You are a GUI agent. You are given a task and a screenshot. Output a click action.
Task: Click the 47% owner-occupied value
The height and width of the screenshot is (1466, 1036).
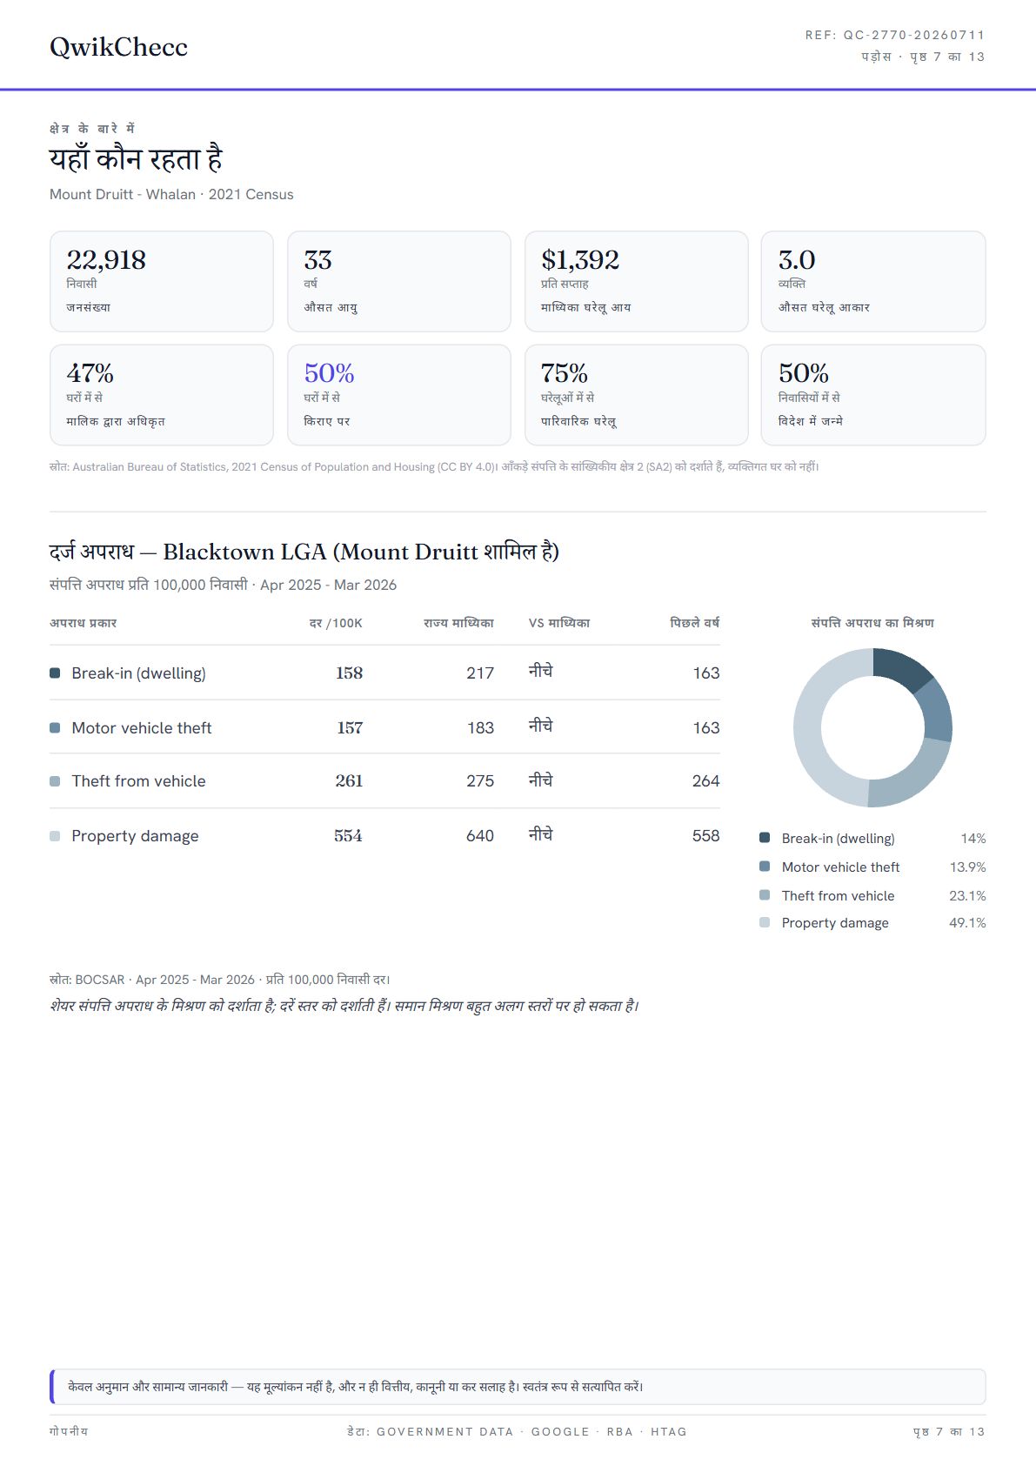point(90,374)
